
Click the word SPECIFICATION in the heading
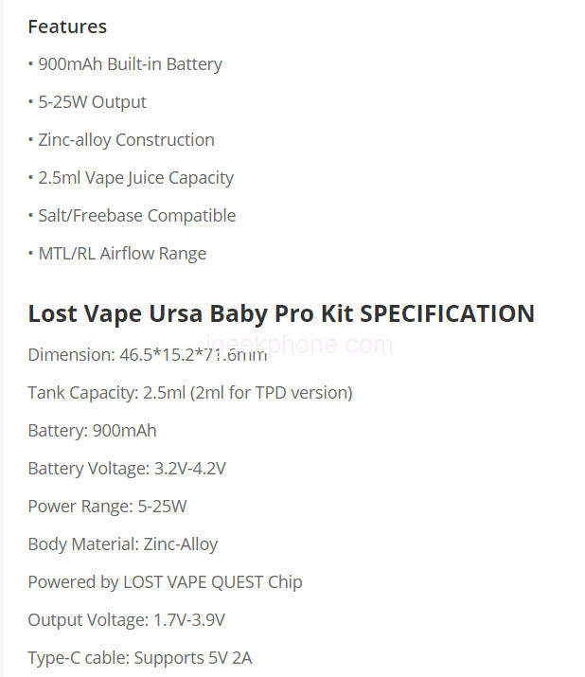click(x=448, y=313)
